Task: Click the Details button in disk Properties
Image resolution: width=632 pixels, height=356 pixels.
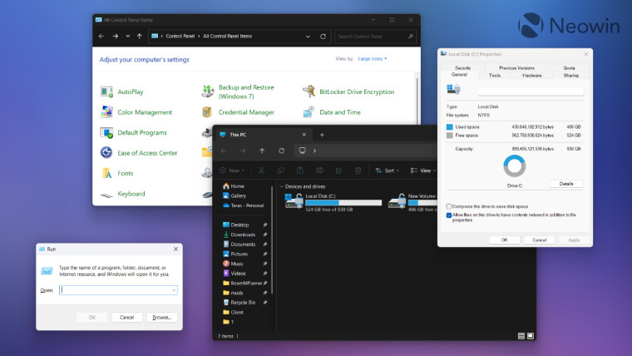Action: (x=565, y=184)
